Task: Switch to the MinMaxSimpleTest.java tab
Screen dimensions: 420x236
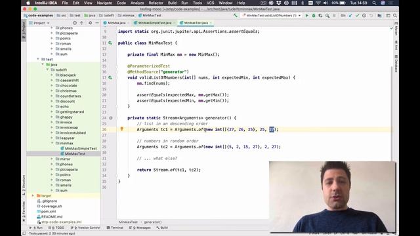Action: pos(154,23)
